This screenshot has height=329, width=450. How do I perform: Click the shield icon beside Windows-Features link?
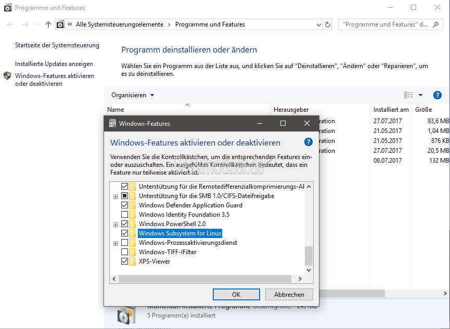point(7,76)
